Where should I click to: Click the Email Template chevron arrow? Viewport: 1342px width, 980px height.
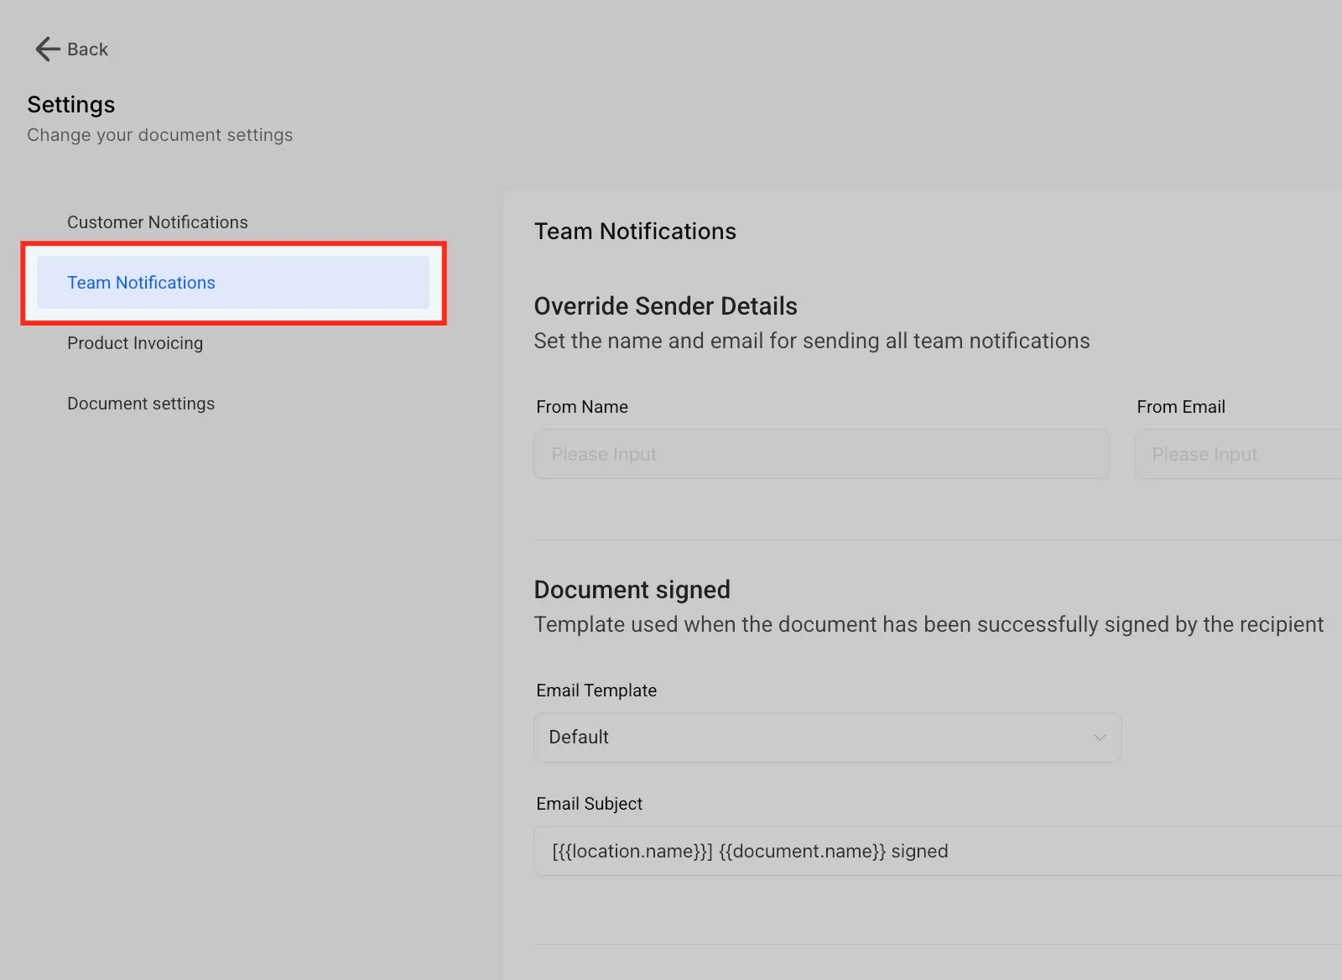1100,738
